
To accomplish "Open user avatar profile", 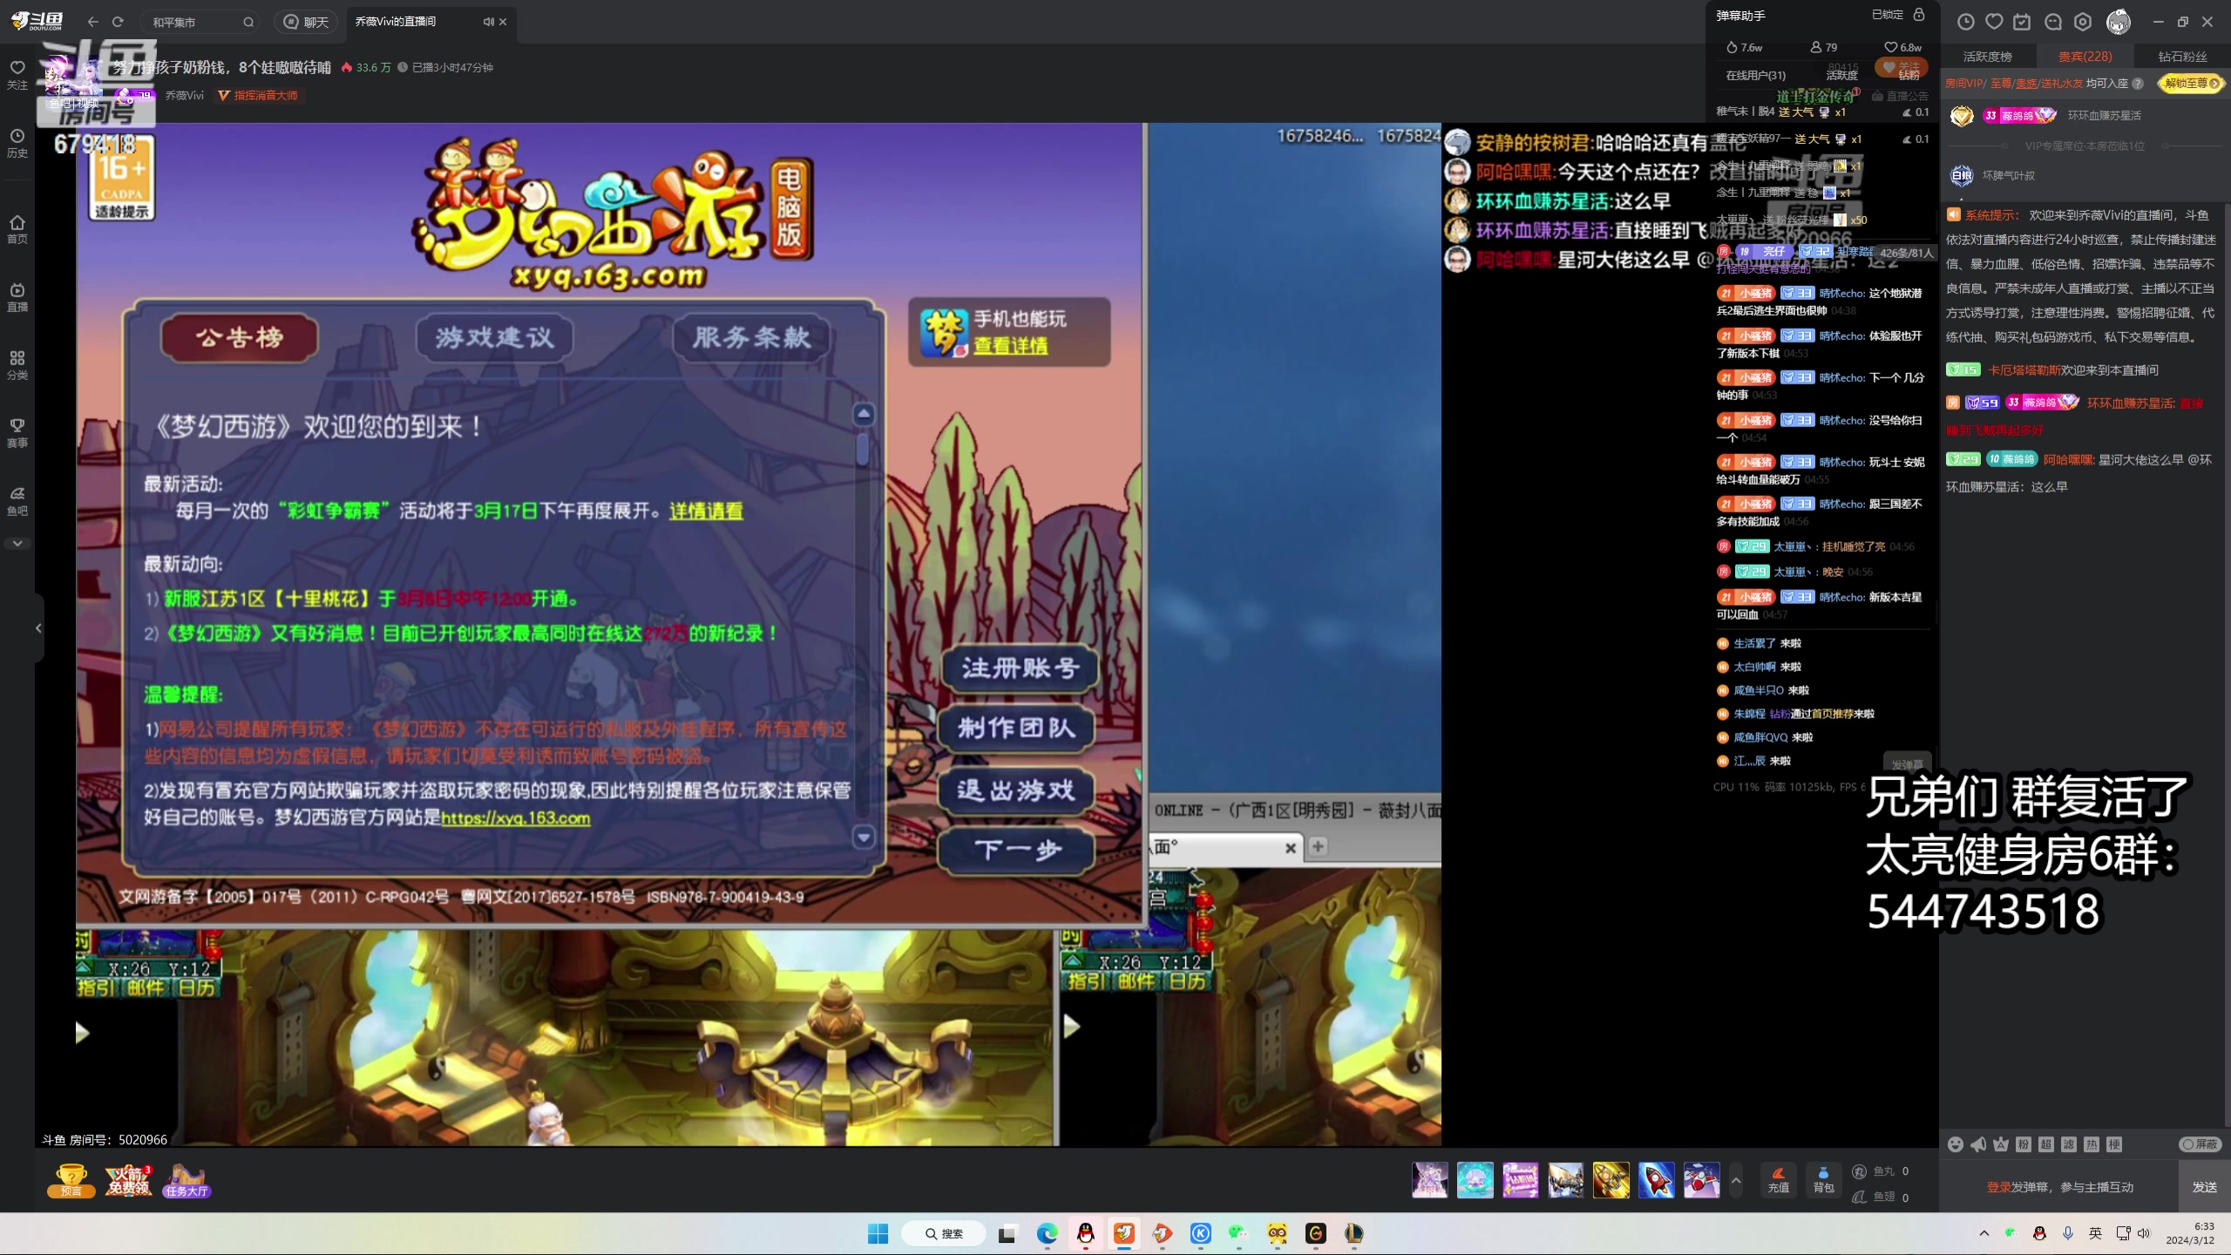I will tap(2118, 22).
